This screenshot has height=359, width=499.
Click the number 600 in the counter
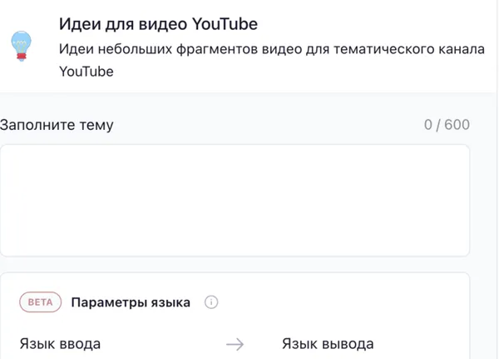(x=457, y=125)
